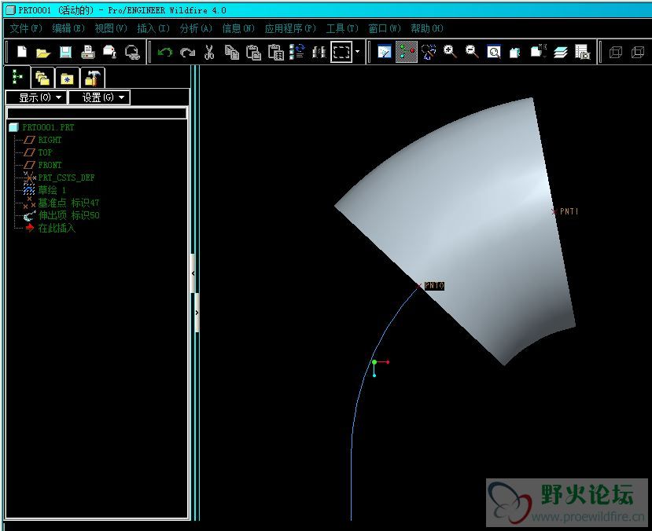Screen dimensions: 652x531
Task: Select the RIGHT datum plane
Action: tap(50, 140)
